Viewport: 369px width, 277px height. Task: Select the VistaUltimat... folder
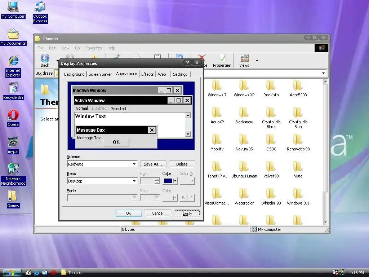click(217, 197)
